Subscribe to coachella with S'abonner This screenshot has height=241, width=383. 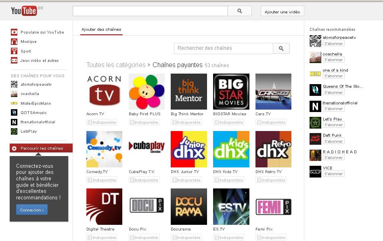tap(333, 60)
